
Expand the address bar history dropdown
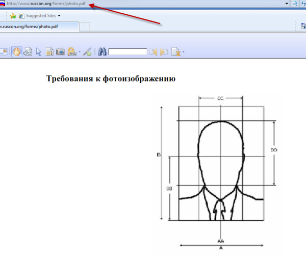point(287,4)
